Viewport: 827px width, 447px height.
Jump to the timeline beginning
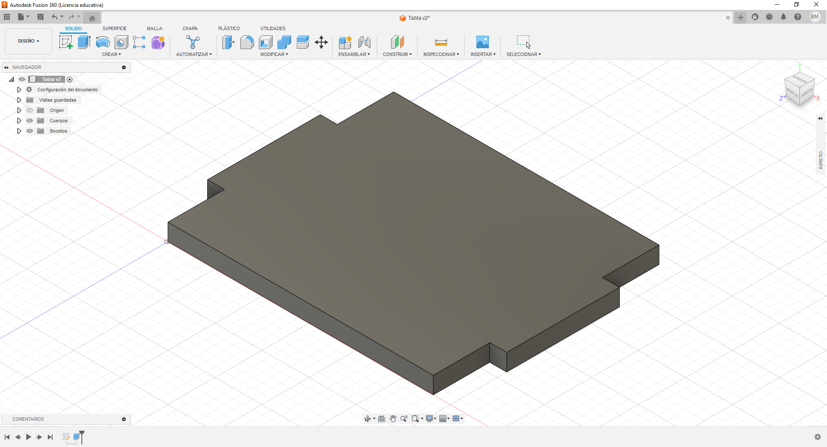(x=7, y=437)
